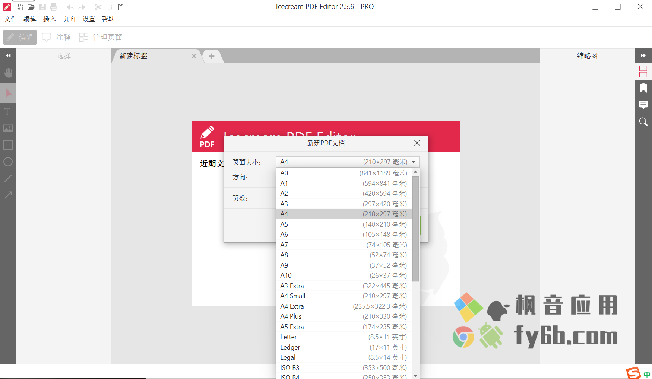The width and height of the screenshot is (652, 379).
Task: Choose A10 page size option
Action: pyautogui.click(x=344, y=276)
